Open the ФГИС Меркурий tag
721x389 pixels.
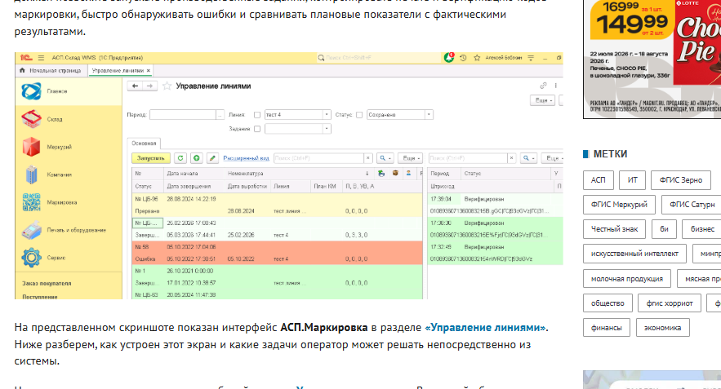click(x=619, y=205)
